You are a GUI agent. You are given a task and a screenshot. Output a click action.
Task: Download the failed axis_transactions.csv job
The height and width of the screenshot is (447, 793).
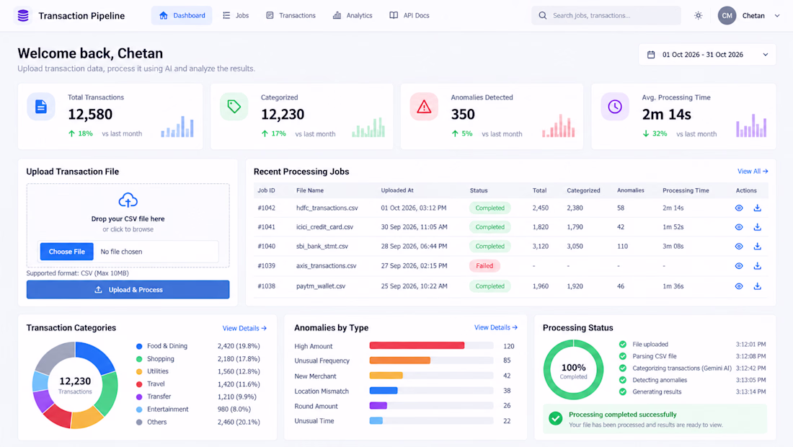coord(757,266)
